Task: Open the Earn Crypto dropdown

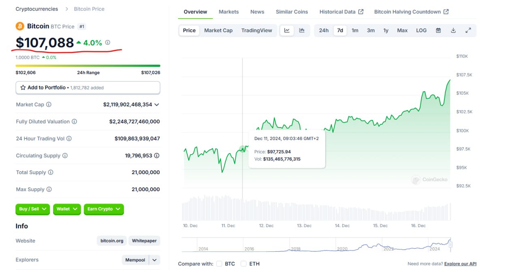Action: click(103, 209)
